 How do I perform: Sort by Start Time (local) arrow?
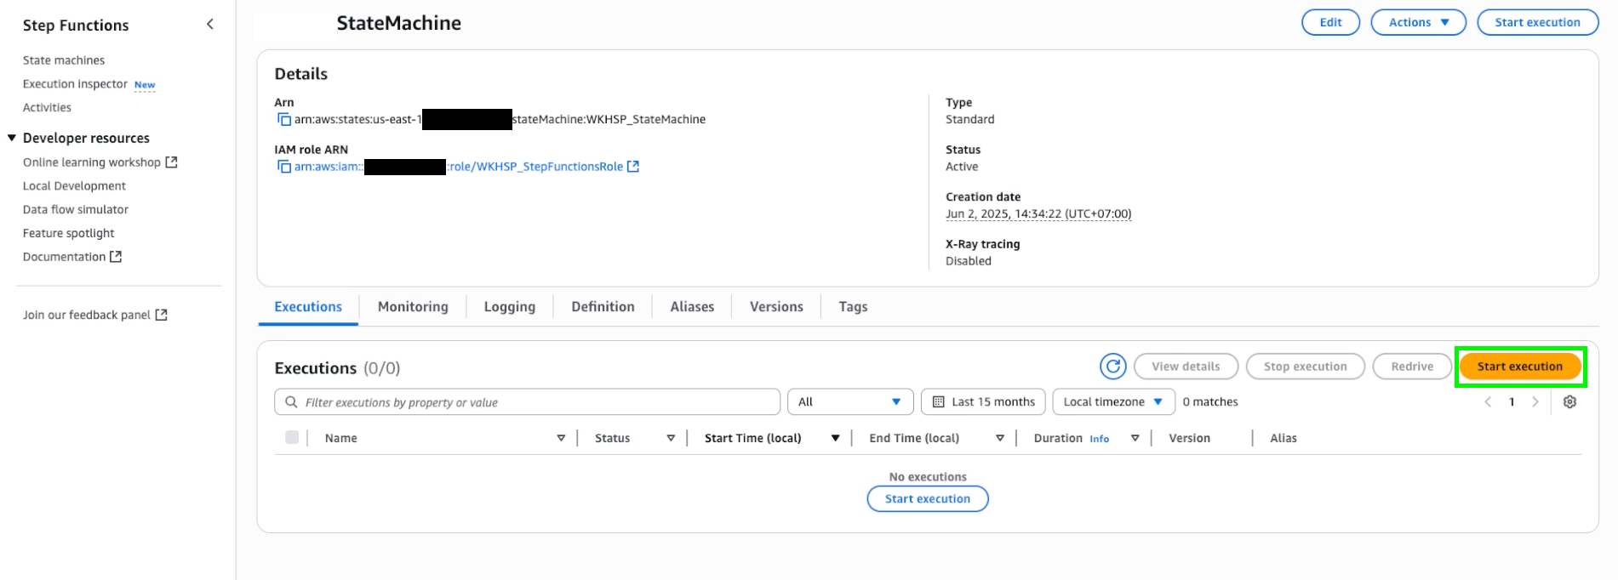[x=836, y=439]
